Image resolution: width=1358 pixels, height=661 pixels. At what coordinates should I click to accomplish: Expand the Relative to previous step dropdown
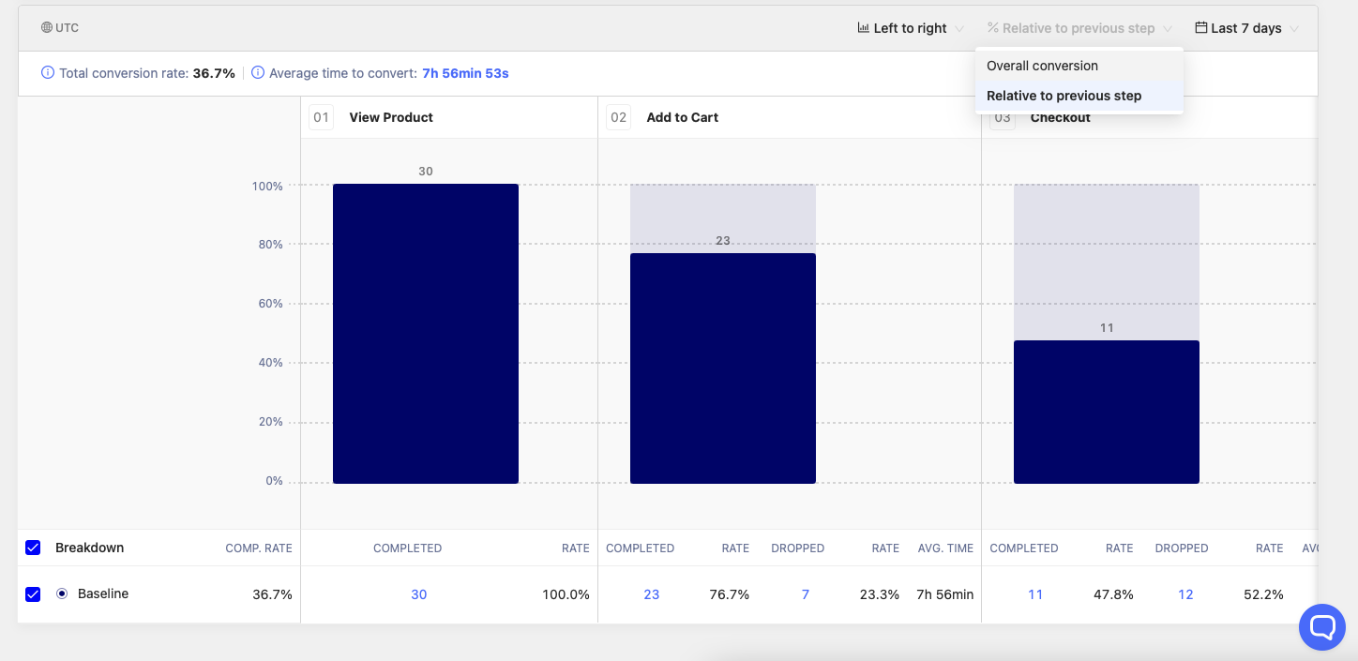pos(1079,27)
